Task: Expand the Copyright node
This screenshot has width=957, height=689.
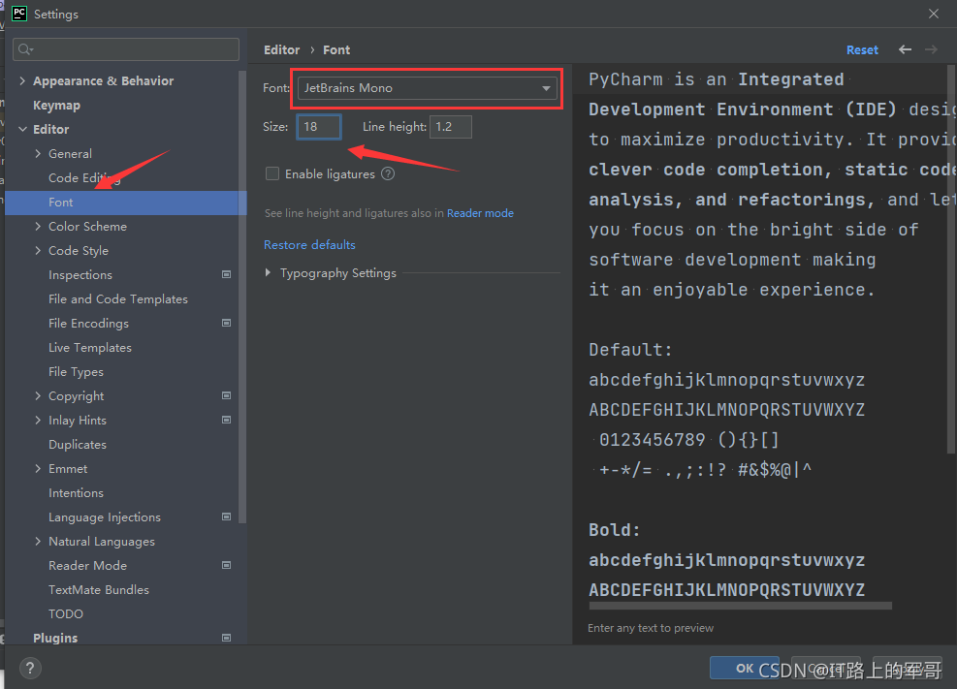Action: click(x=38, y=395)
